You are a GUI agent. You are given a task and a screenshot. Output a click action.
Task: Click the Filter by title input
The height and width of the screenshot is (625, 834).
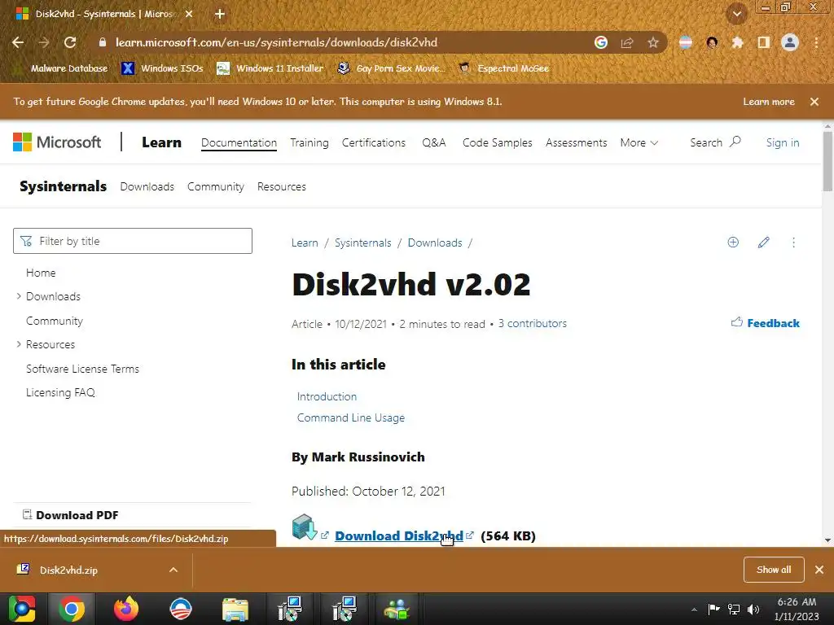(133, 241)
